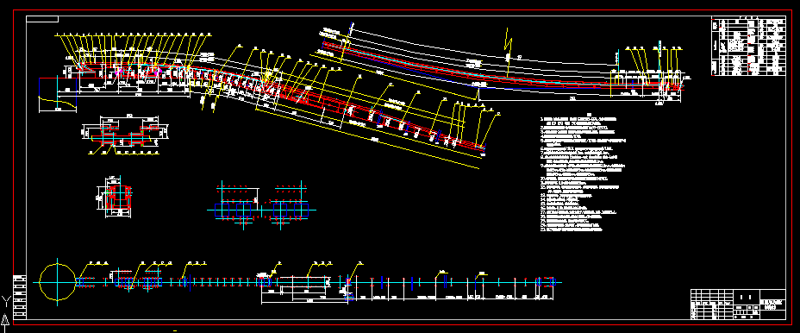The image size is (800, 333).
Task: Select the large yellow circle in plan view
Action: coord(57,281)
